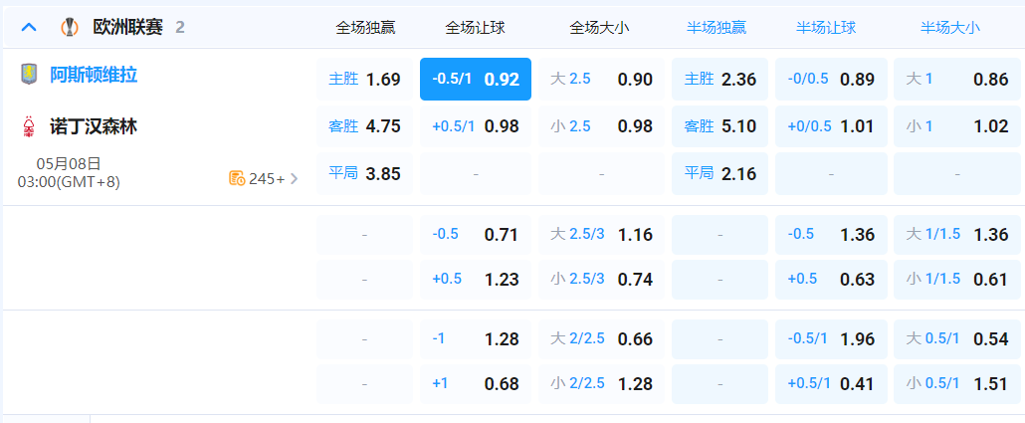Bet on 大 2/2.5 at 0.66

click(601, 338)
